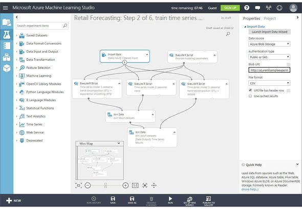Click the zoom in plus button
The width and height of the screenshot is (302, 209).
[125, 185]
